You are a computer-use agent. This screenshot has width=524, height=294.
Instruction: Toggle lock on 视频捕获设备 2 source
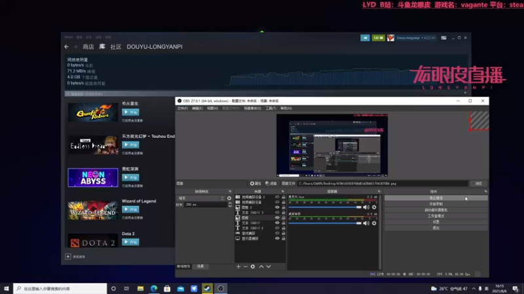coord(284,197)
